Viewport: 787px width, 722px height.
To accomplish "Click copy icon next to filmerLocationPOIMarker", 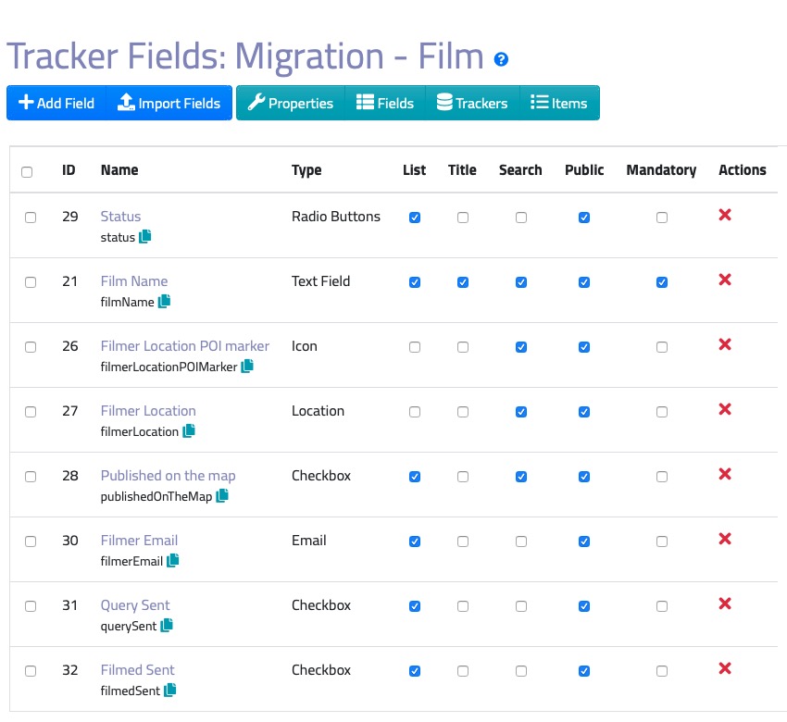I will [x=246, y=367].
